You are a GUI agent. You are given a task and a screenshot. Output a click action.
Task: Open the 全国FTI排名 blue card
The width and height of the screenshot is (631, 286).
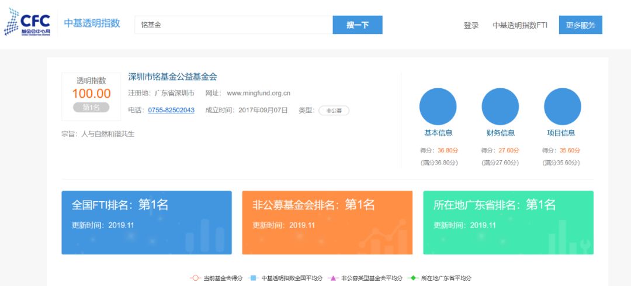tap(147, 222)
